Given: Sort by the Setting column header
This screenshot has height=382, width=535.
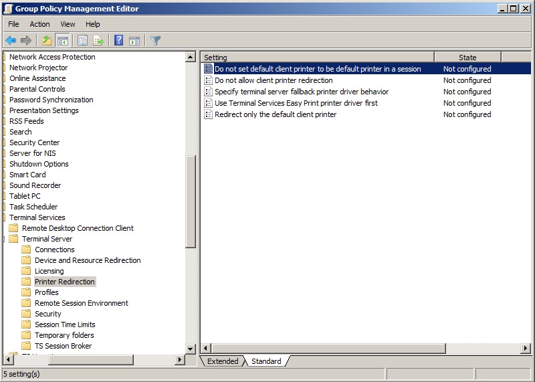Looking at the screenshot, I should pos(317,58).
